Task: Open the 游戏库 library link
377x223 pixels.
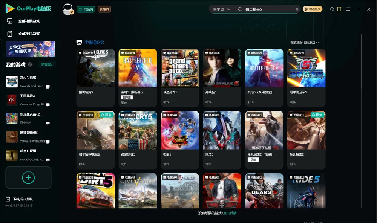Action: 47,65
